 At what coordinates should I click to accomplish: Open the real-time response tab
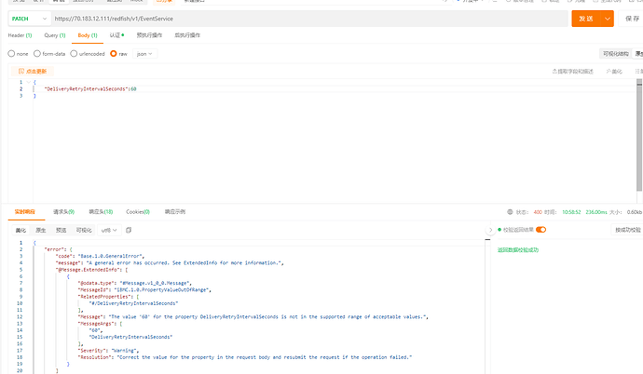tap(24, 212)
